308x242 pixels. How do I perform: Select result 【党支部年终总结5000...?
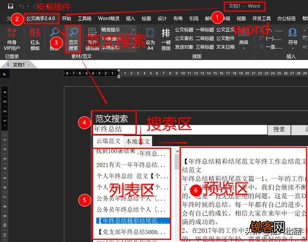point(131,232)
